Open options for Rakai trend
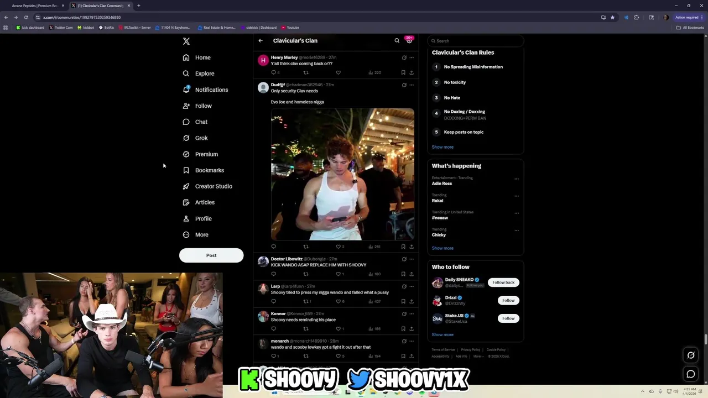This screenshot has width=708, height=398. point(517,196)
